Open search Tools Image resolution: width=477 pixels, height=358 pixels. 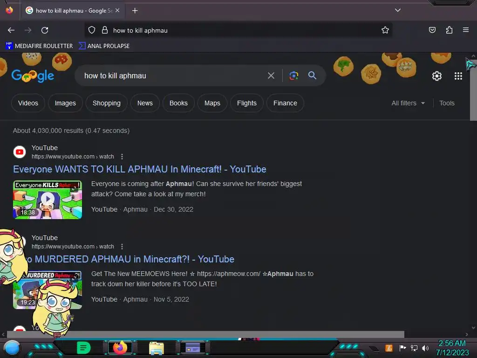pos(447,103)
